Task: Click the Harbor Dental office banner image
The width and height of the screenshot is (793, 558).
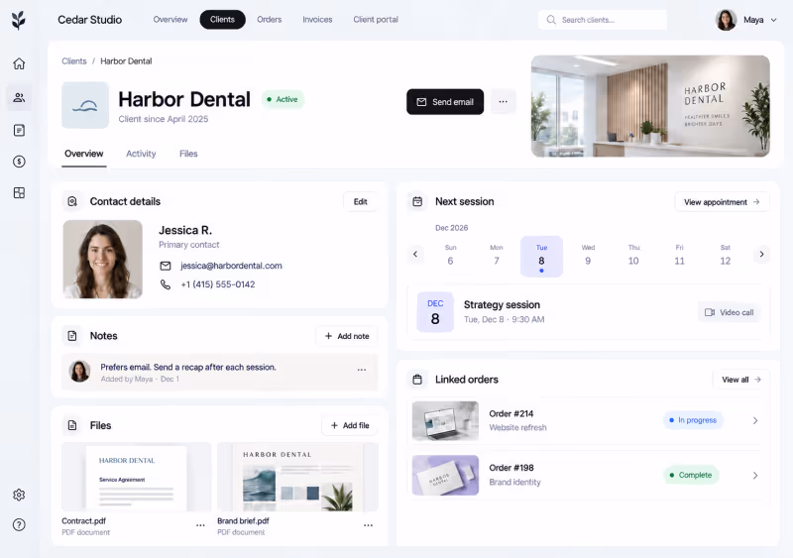Action: point(650,106)
